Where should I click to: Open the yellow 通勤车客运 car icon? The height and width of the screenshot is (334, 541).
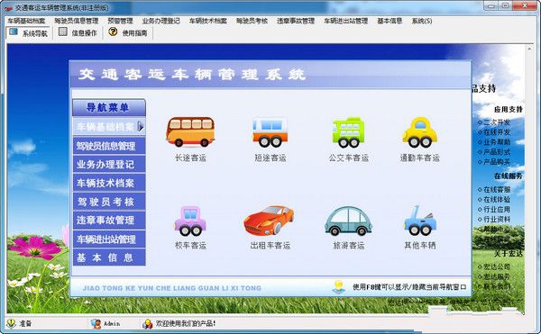click(420, 132)
